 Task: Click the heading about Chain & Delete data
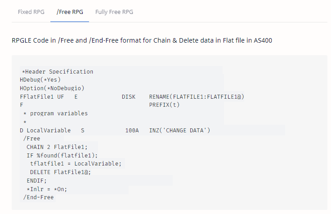tap(142, 40)
